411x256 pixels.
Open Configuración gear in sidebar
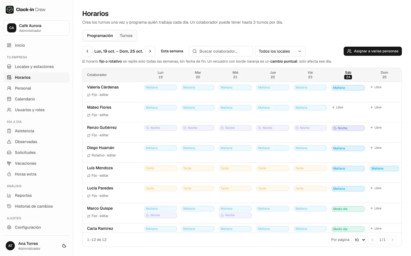(x=9, y=227)
